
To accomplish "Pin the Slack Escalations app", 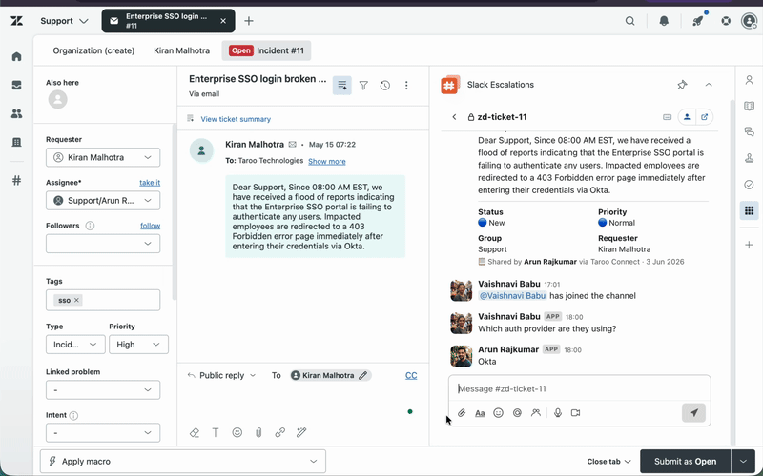I will pyautogui.click(x=682, y=85).
